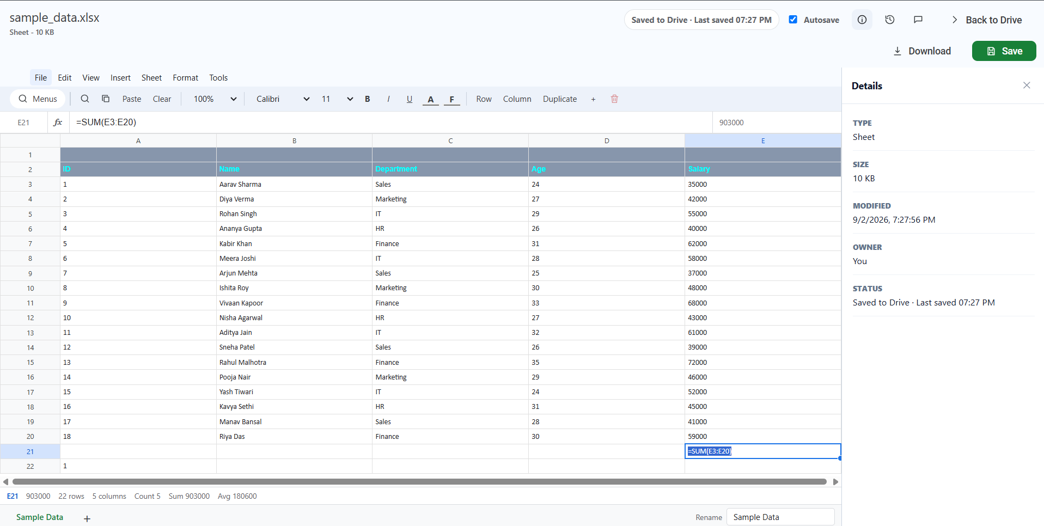
Task: Click Count 5 in status bar
Action: pyautogui.click(x=147, y=496)
